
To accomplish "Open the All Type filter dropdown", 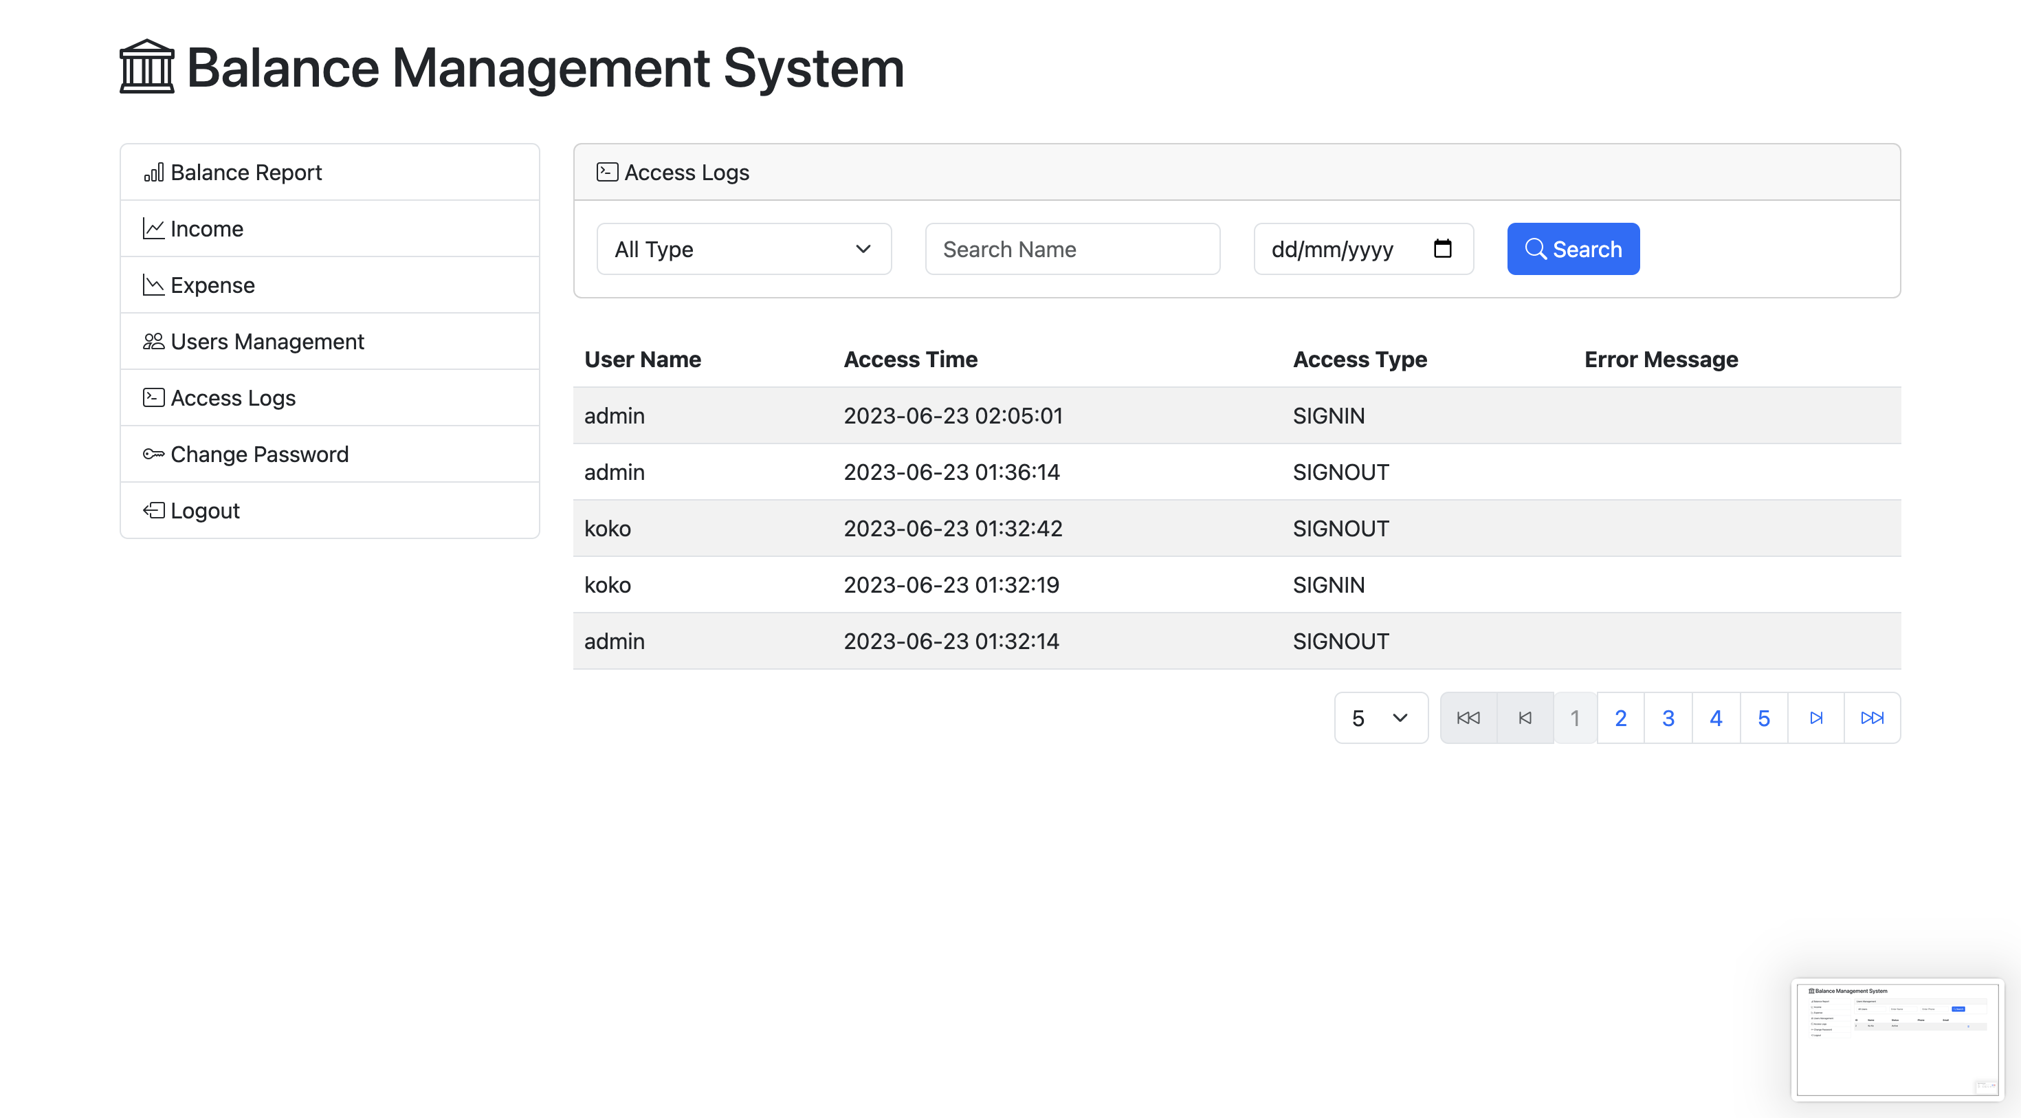I will 744,249.
